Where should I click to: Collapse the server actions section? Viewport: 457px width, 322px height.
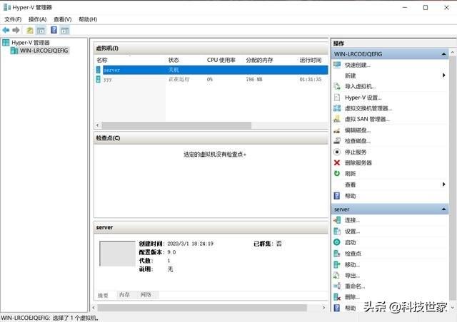tap(443, 209)
